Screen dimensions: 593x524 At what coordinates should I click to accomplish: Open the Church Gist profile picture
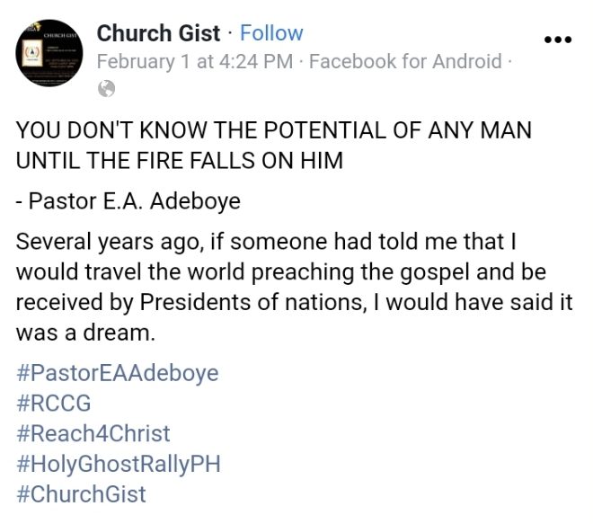click(x=49, y=55)
